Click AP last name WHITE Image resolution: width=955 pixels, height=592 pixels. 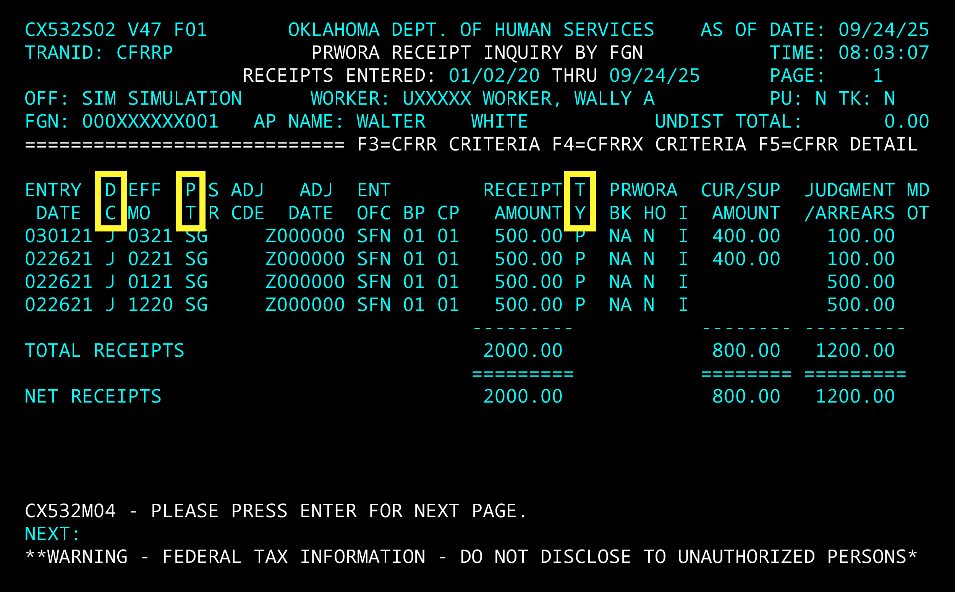click(x=500, y=122)
